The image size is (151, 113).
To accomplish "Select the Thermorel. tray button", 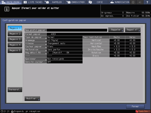I will point(15,89).
